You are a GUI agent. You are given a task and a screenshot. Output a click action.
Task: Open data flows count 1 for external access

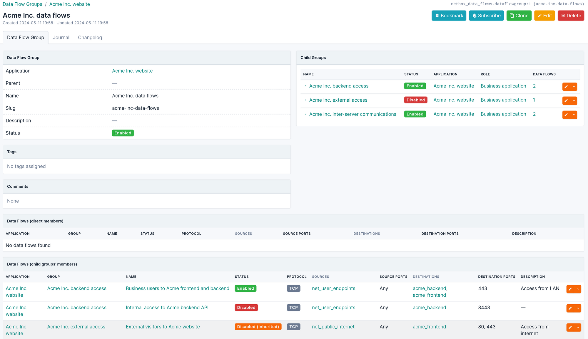tap(534, 100)
